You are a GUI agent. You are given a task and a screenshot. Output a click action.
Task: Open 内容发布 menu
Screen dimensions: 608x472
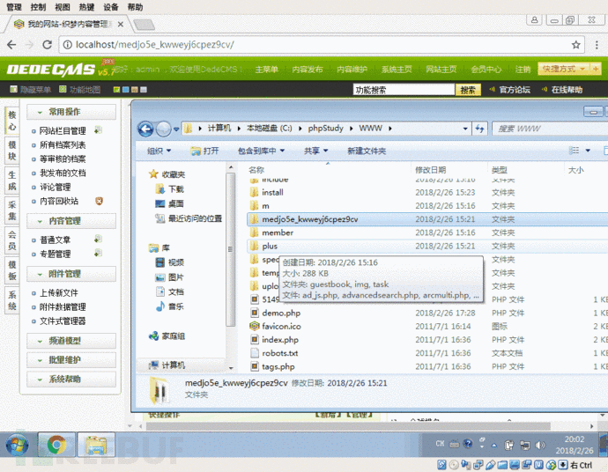(308, 70)
